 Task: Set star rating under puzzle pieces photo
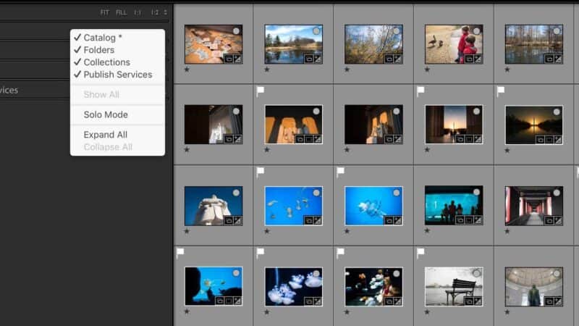187,70
